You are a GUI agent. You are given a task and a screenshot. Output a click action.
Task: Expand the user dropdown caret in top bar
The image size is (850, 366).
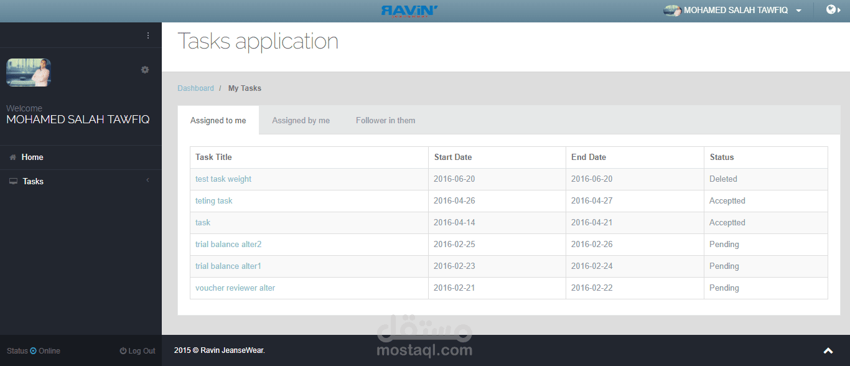798,11
